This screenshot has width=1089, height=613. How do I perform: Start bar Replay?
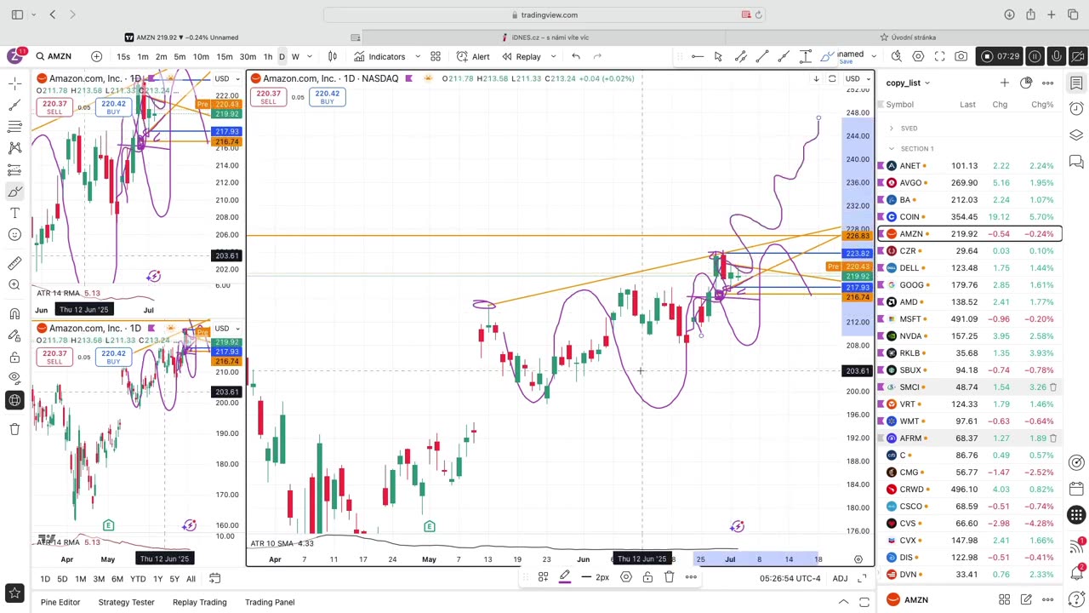pos(521,56)
